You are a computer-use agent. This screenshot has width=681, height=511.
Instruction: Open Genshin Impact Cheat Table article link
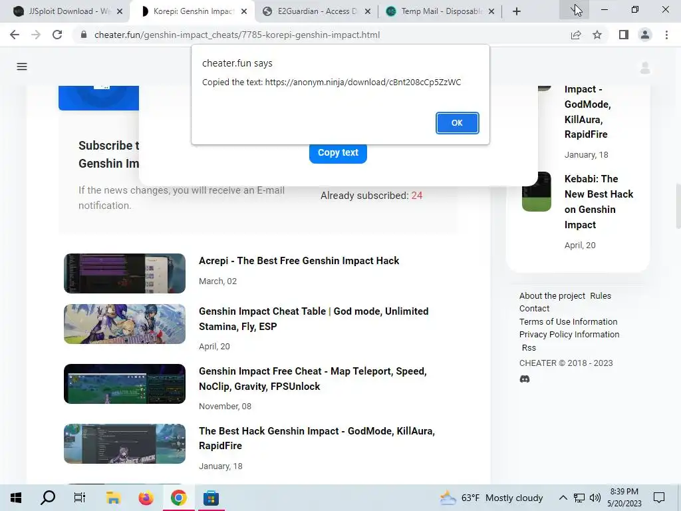pos(314,319)
